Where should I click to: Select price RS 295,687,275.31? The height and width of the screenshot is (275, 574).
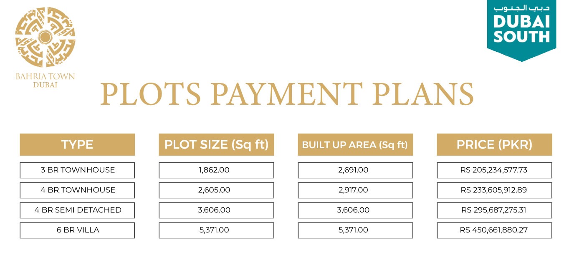click(x=494, y=210)
